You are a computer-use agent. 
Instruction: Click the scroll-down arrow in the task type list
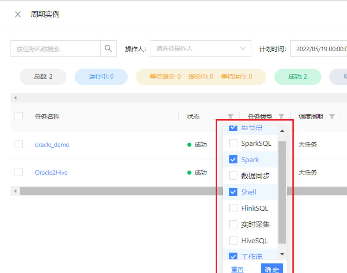[x=282, y=254]
